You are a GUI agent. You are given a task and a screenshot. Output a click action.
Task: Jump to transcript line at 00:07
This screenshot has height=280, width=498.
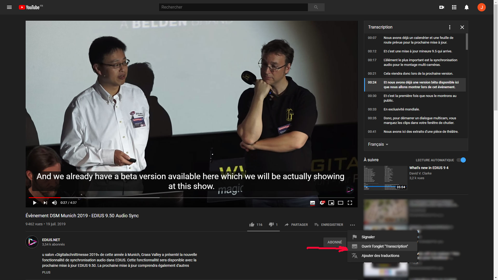[415, 40]
